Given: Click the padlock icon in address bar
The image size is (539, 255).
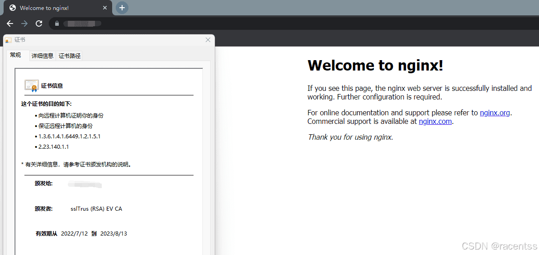Looking at the screenshot, I should click(x=57, y=24).
